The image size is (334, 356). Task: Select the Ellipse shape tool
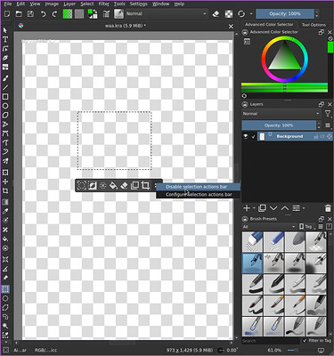(5, 106)
